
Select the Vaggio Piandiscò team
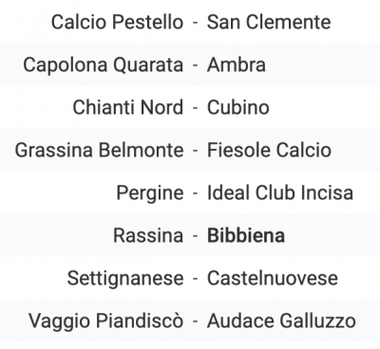tap(106, 321)
